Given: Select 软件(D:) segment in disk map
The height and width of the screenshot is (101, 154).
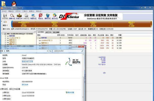Looking at the screenshot, I should 55,24.
